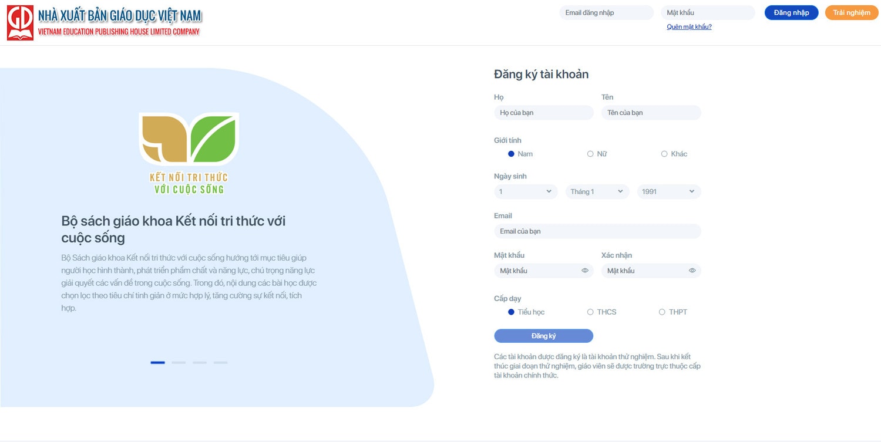
Task: Choose the Nữ gender option
Action: [x=590, y=154]
